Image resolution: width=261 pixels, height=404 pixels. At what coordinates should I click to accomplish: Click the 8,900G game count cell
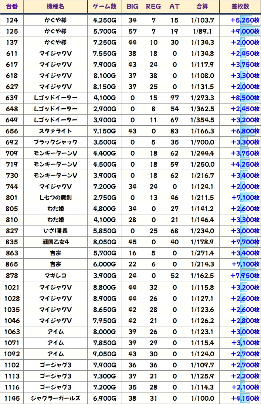click(x=105, y=298)
